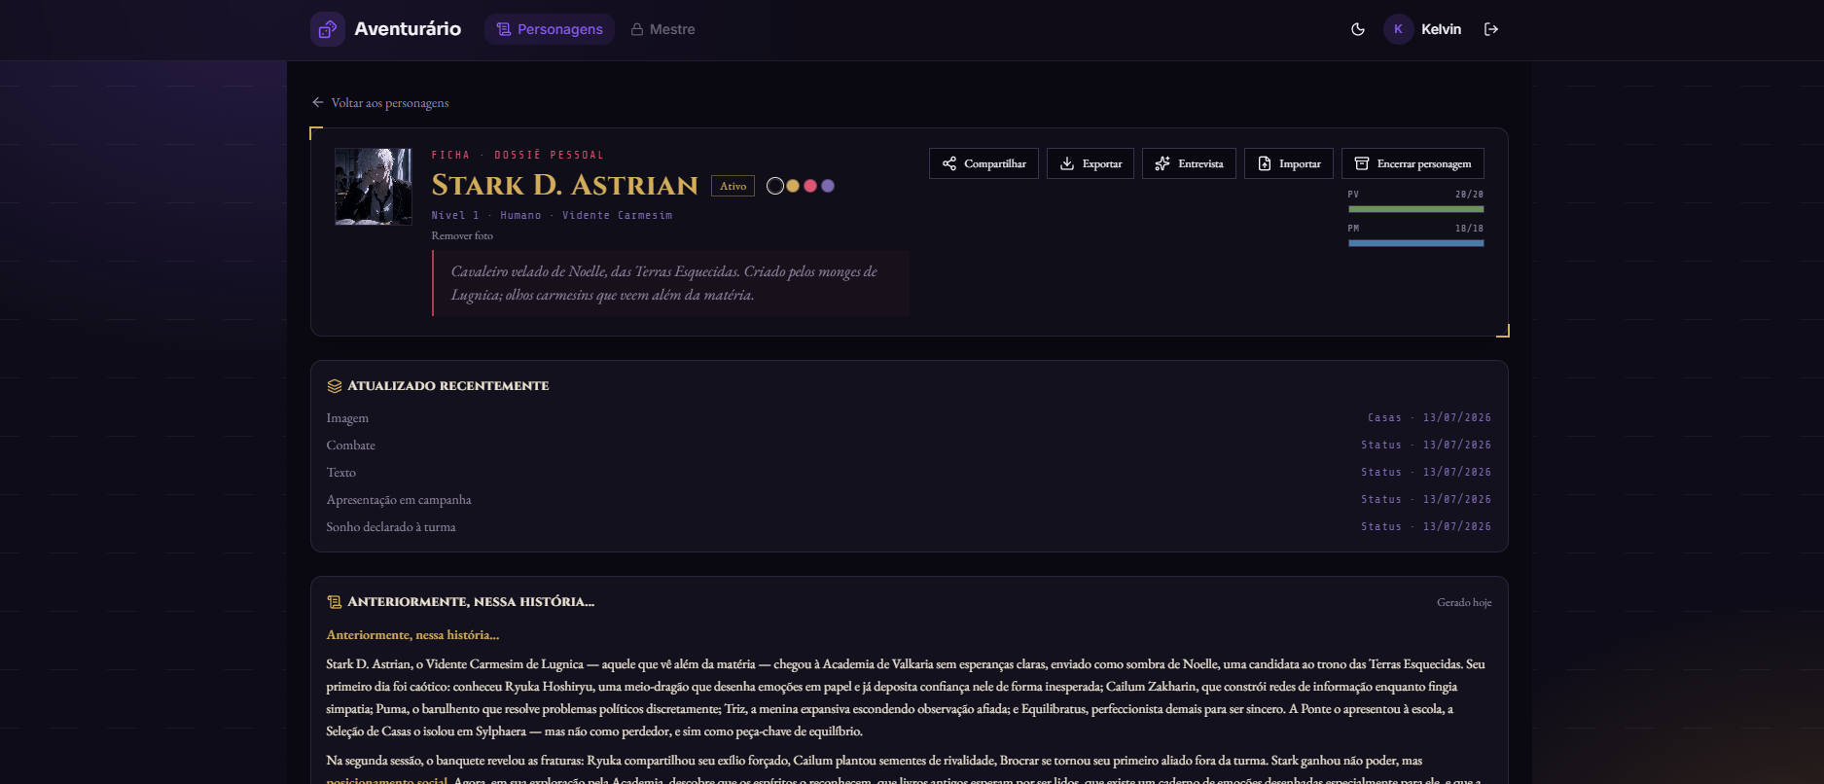Image resolution: width=1824 pixels, height=784 pixels.
Task: Toggle dark mode with the moon icon
Action: coord(1358,29)
